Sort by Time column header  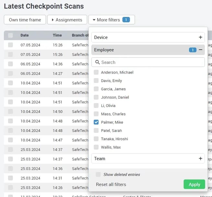pos(57,35)
